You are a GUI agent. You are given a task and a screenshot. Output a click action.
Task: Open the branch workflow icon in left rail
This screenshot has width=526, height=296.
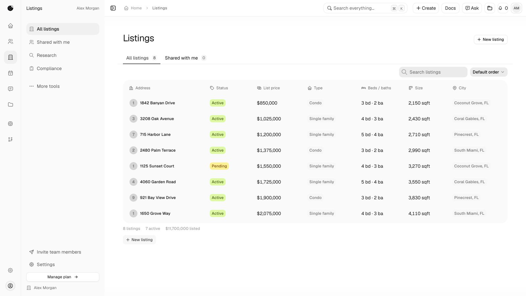coord(11,139)
